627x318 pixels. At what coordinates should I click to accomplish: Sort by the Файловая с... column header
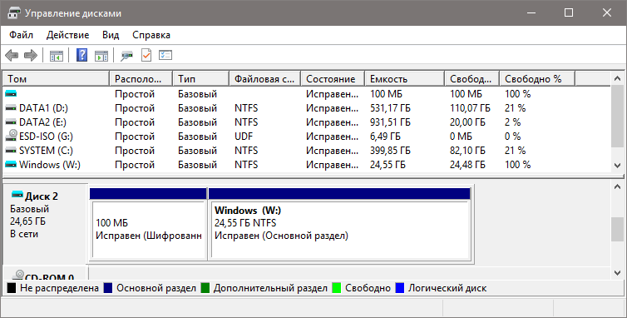265,79
